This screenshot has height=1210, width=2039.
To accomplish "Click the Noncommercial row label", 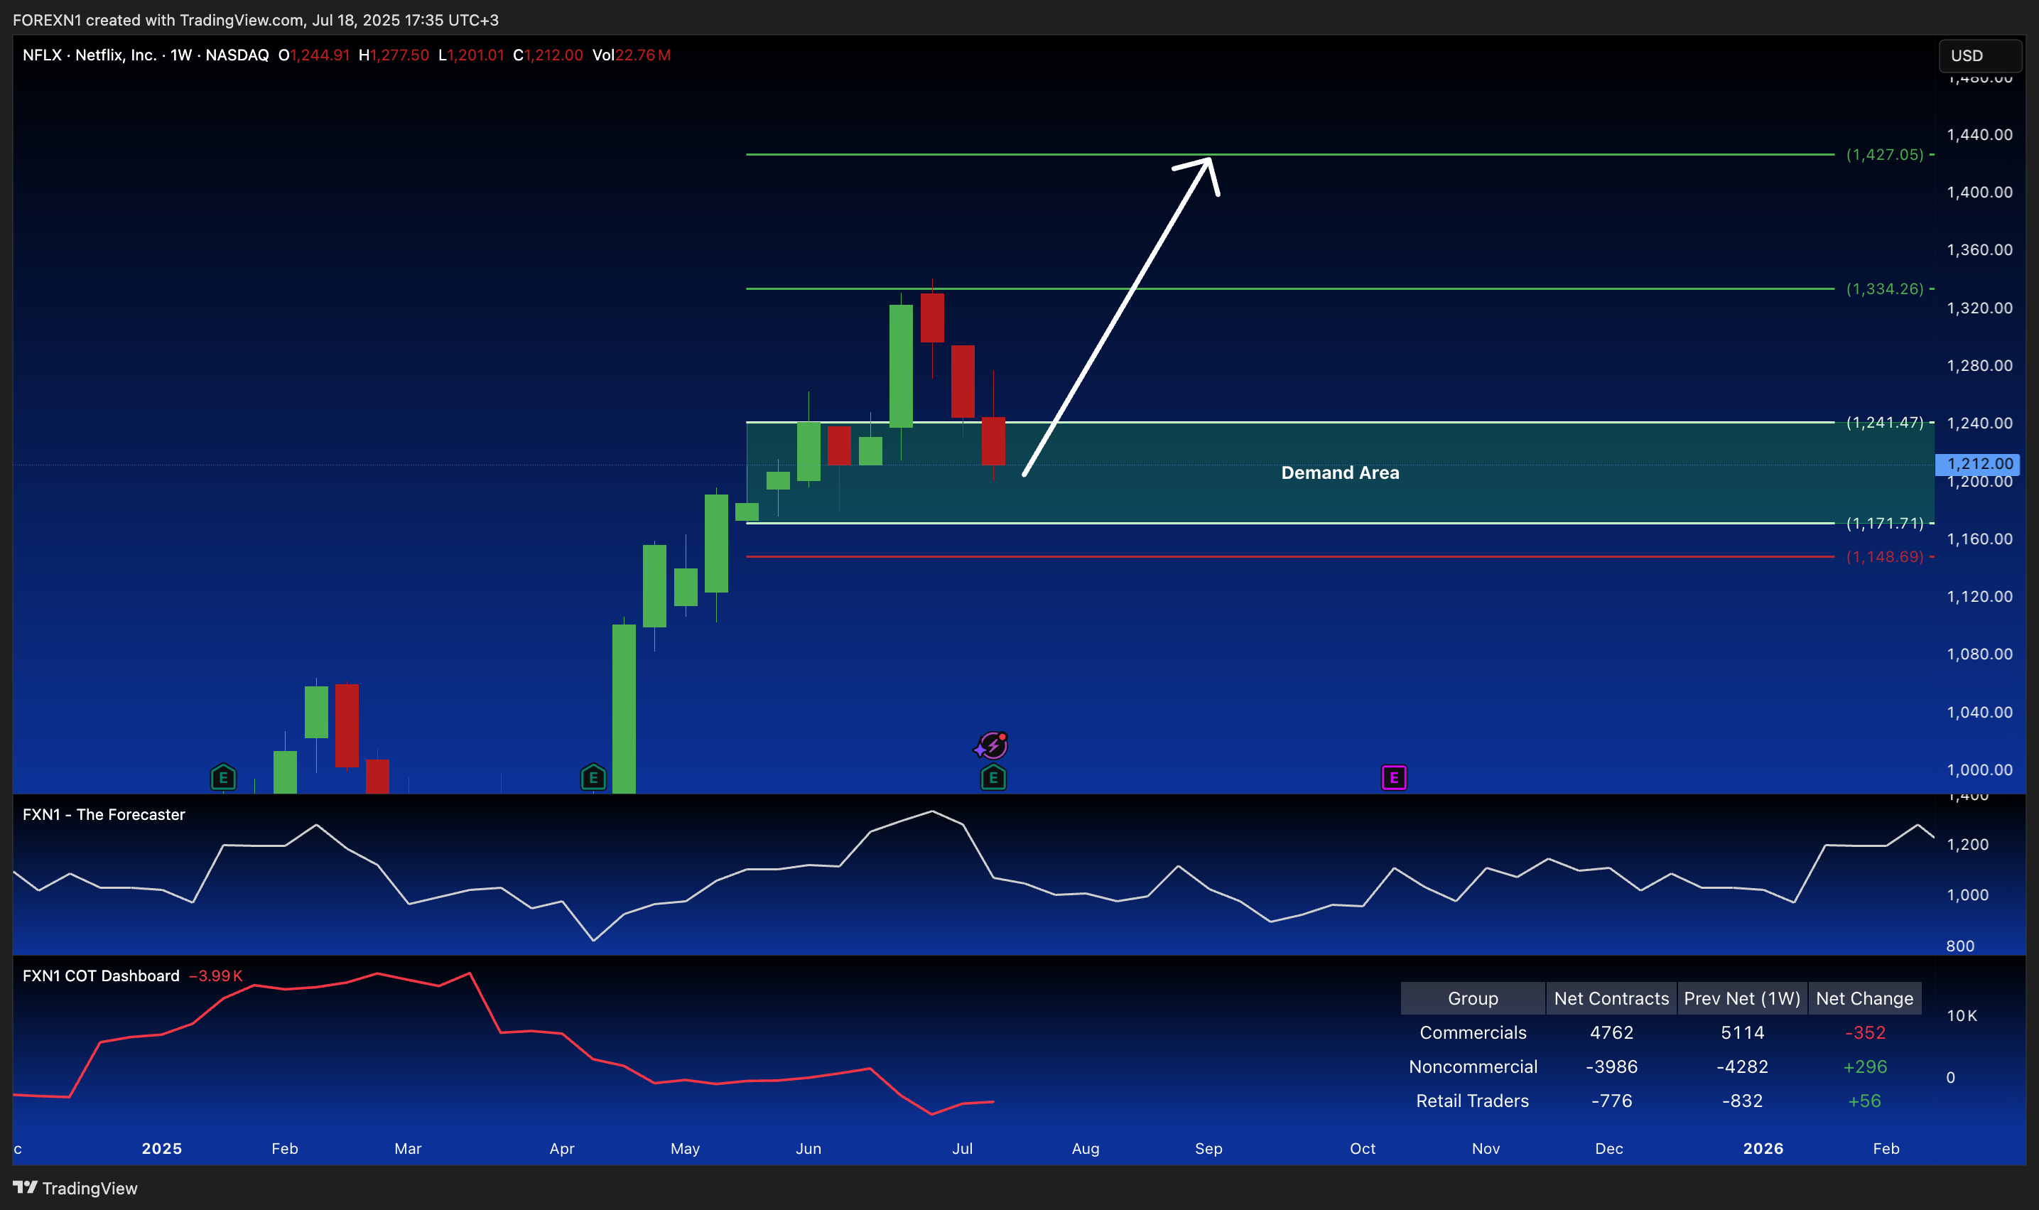I will click(x=1472, y=1066).
